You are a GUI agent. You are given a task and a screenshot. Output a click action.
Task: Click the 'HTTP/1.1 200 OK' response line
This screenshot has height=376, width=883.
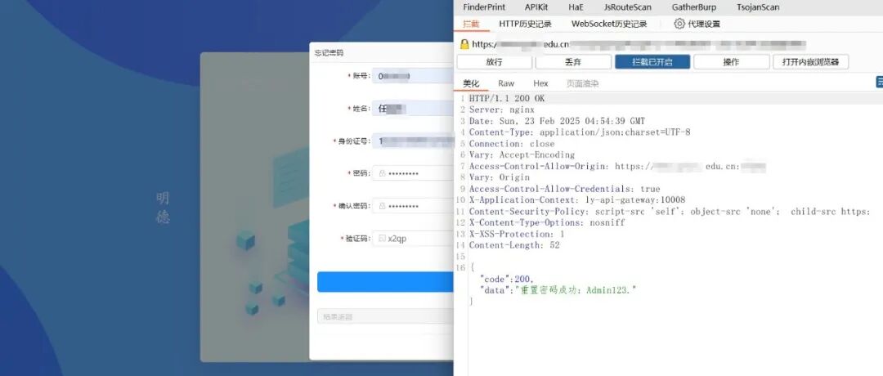click(x=507, y=99)
